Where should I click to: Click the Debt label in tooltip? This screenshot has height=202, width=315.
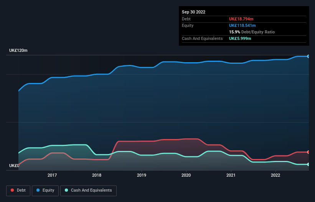(186, 19)
